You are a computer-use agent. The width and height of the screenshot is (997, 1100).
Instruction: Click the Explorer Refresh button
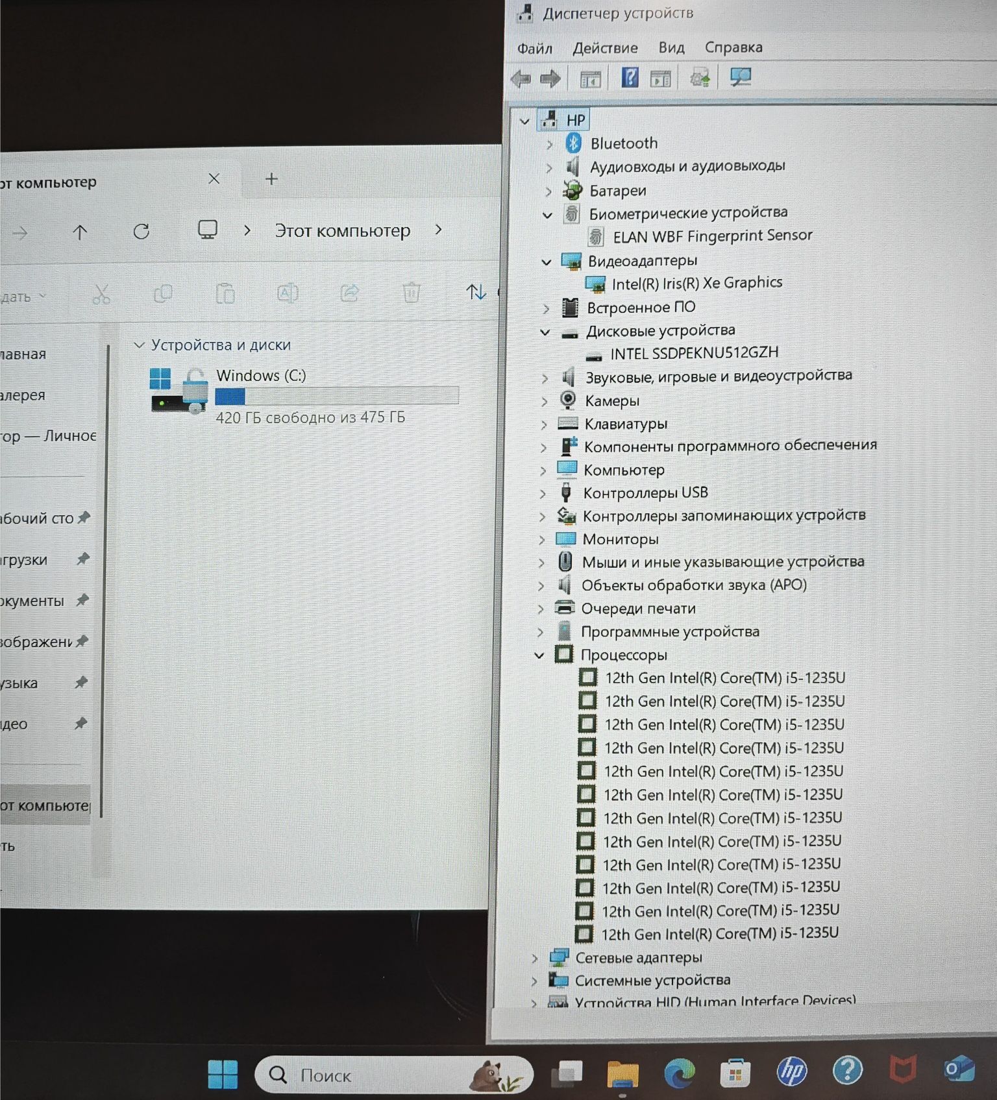[x=142, y=231]
